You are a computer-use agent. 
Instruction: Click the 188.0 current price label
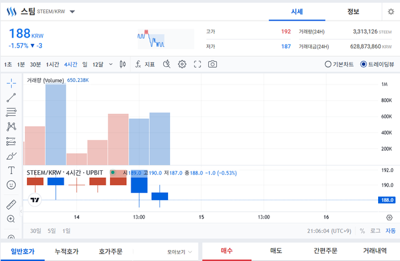(387, 200)
